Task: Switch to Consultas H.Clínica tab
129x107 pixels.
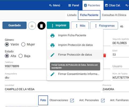Action: [x=114, y=15]
